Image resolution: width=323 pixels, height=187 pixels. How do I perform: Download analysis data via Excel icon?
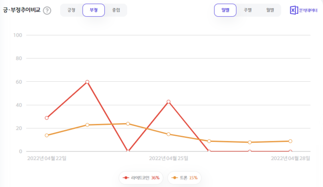(x=294, y=10)
